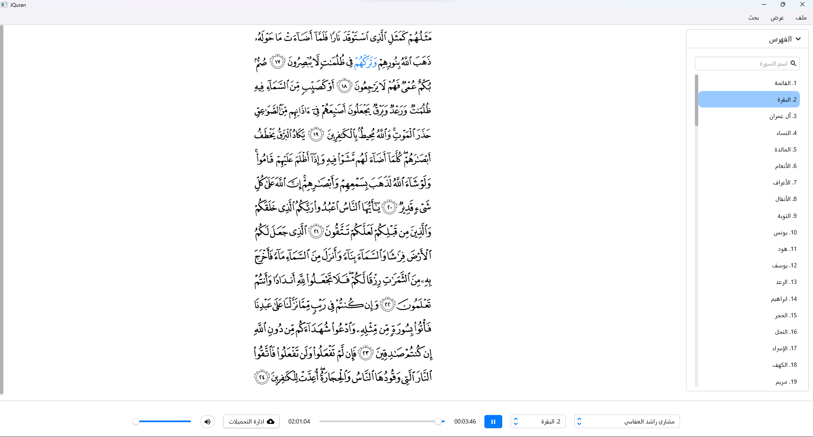Open the reciter dropdown مشاري راشد العفاسي
This screenshot has width=813, height=437.
tap(627, 421)
